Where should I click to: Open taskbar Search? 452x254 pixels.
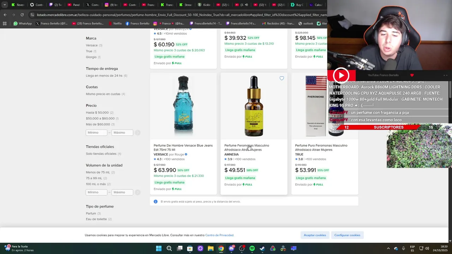pyautogui.click(x=169, y=248)
